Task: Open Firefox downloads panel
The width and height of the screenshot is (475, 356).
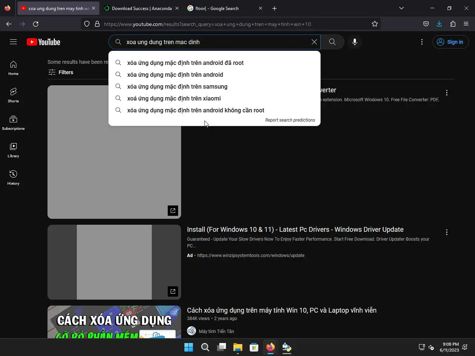Action: tap(439, 24)
